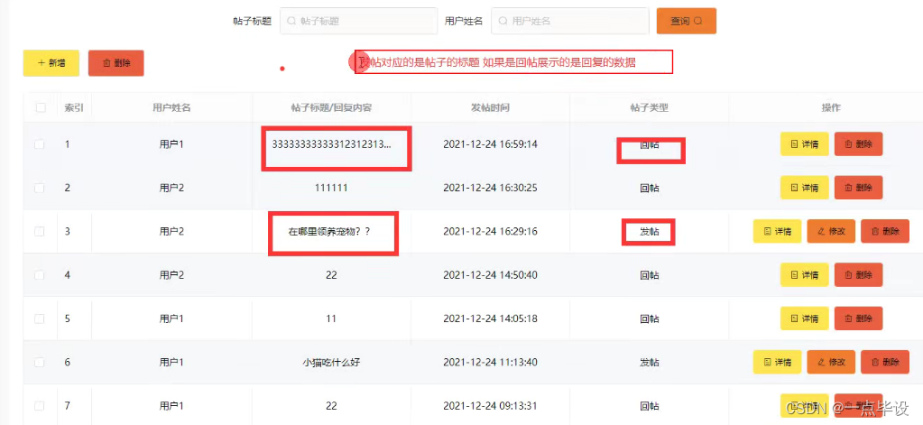The width and height of the screenshot is (923, 425).
Task: Click the 小猫吃什么好 title cell
Action: tap(331, 362)
